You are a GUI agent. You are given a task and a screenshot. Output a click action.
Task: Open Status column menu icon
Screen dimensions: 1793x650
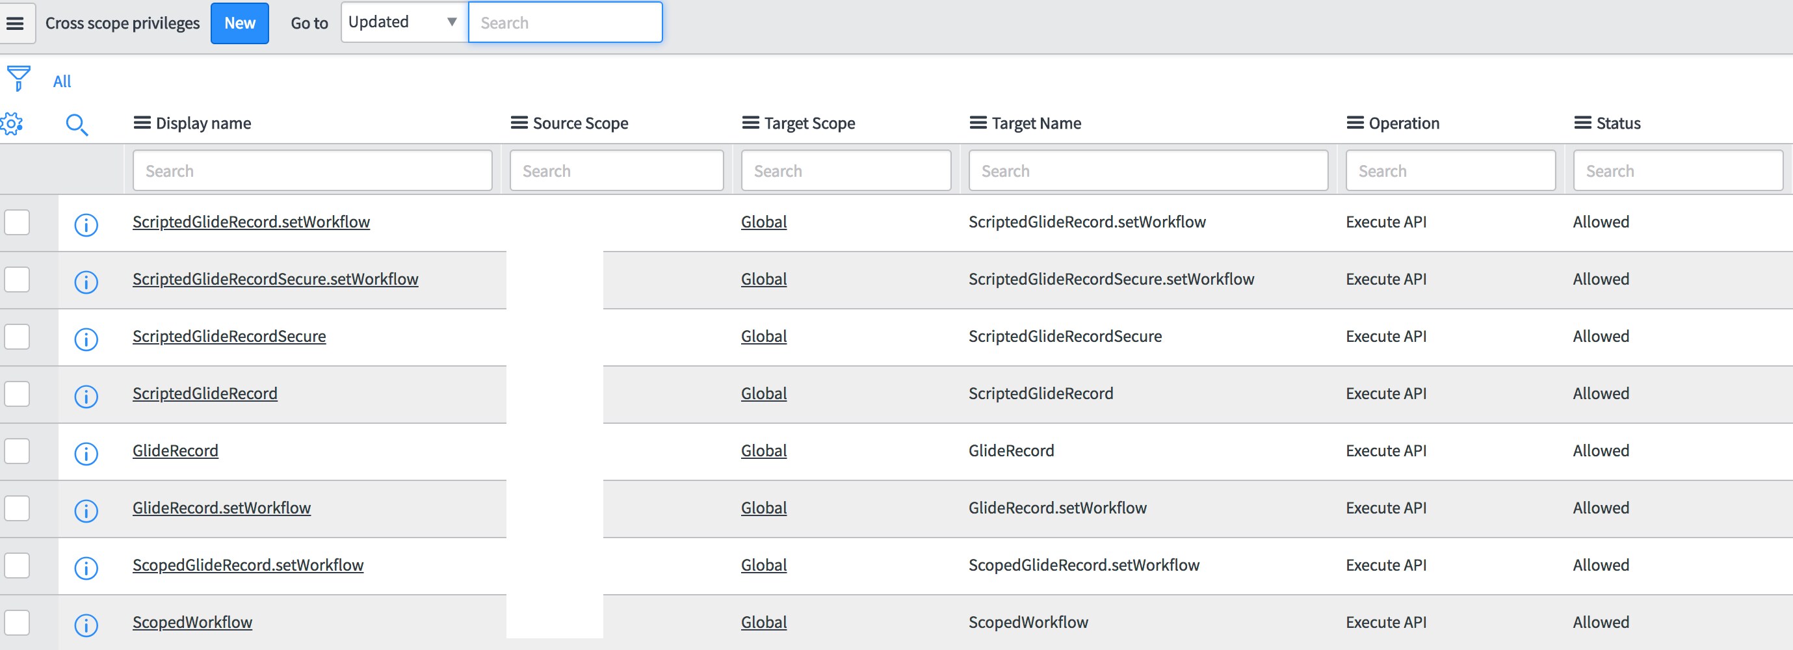point(1583,123)
